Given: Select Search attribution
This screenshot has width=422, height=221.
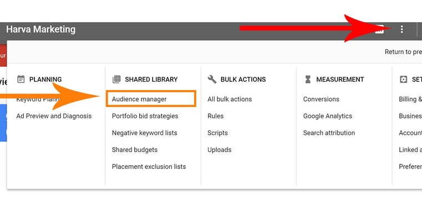Looking at the screenshot, I should (x=329, y=133).
